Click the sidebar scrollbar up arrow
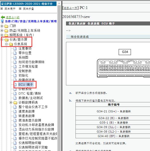The height and width of the screenshot is (151, 150). coord(59,3)
